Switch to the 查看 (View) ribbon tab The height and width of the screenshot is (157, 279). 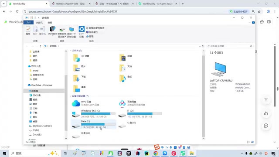[x=50, y=23]
